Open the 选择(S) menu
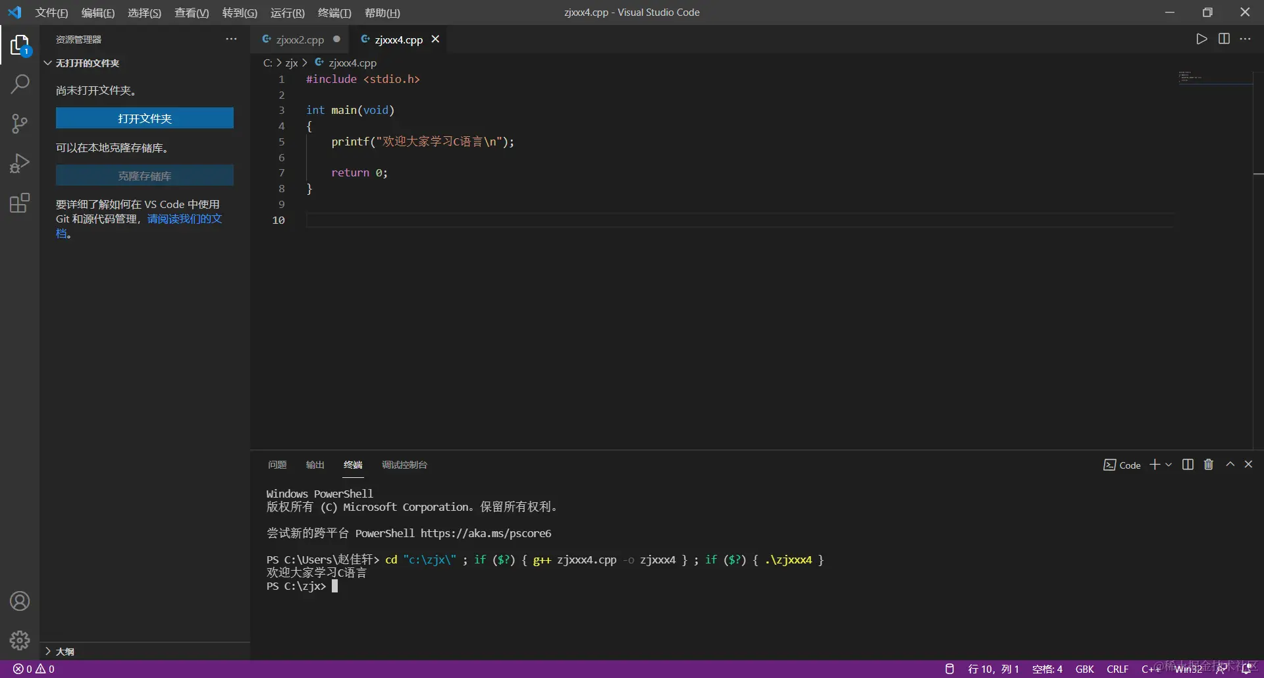This screenshot has width=1264, height=678. coord(144,13)
